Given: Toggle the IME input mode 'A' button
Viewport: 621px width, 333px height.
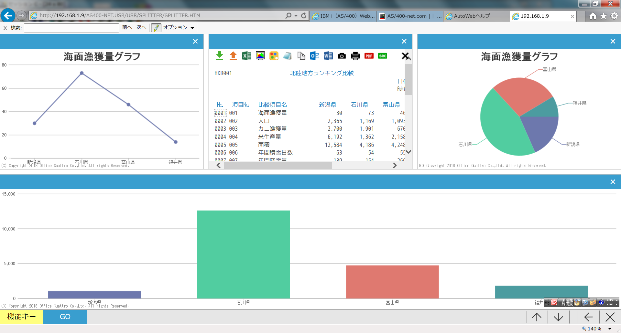Looking at the screenshot, I should pyautogui.click(x=563, y=302).
